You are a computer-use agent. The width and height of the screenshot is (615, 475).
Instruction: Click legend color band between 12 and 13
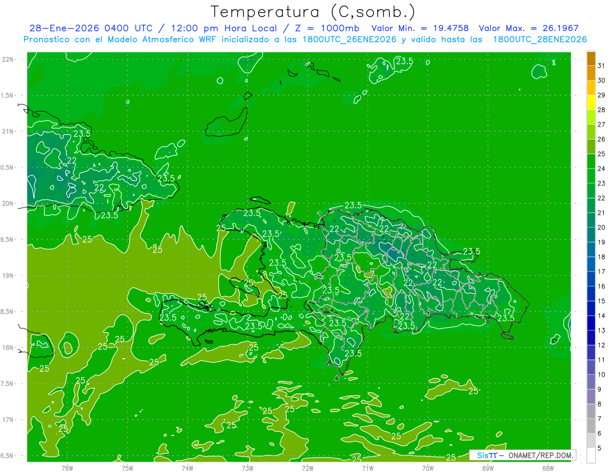[x=591, y=338]
